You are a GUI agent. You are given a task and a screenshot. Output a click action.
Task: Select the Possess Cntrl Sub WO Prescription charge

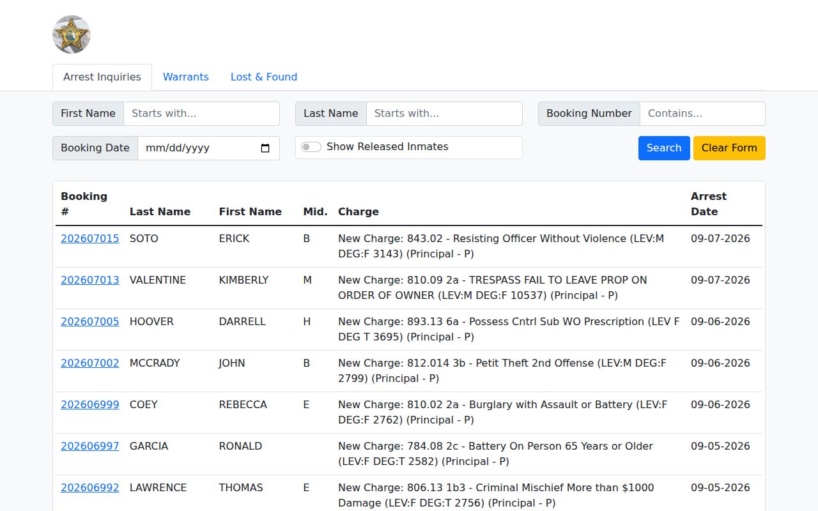click(x=509, y=330)
